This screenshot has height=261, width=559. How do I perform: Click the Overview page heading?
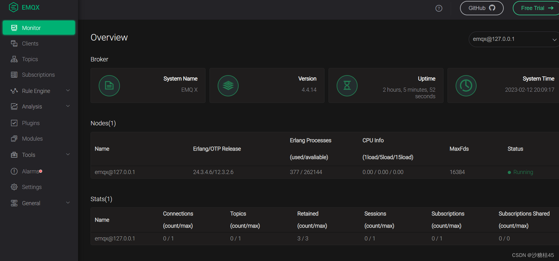(109, 37)
